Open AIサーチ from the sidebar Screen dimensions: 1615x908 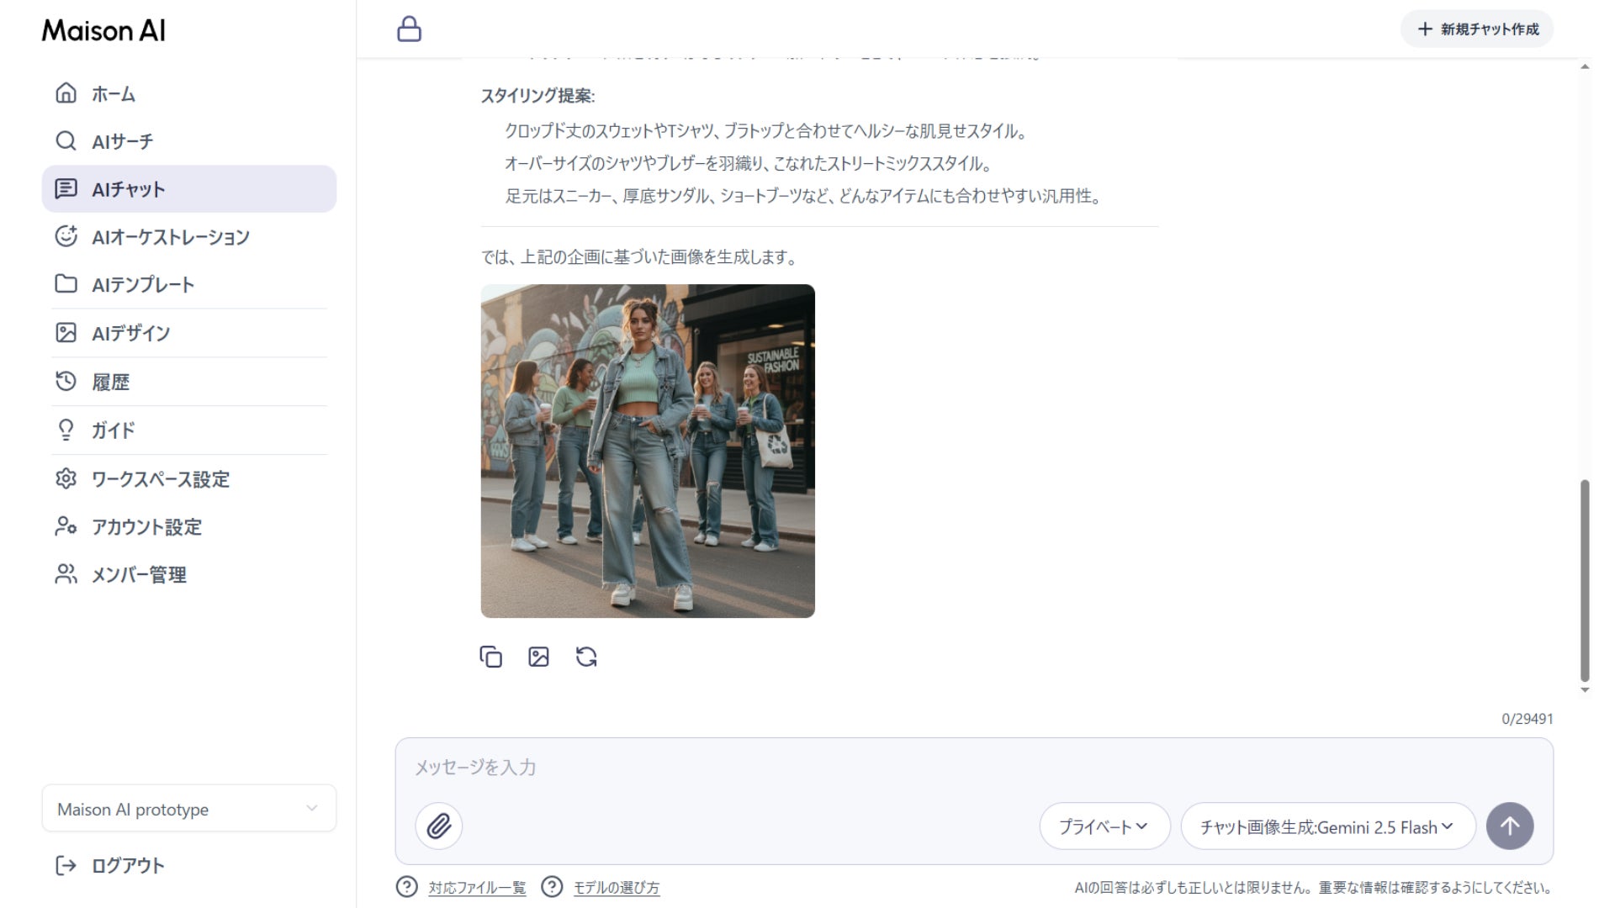[x=122, y=141]
